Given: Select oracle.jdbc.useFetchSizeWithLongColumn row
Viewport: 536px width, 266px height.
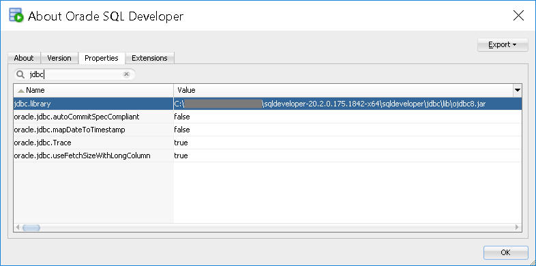Looking at the screenshot, I should (x=267, y=156).
